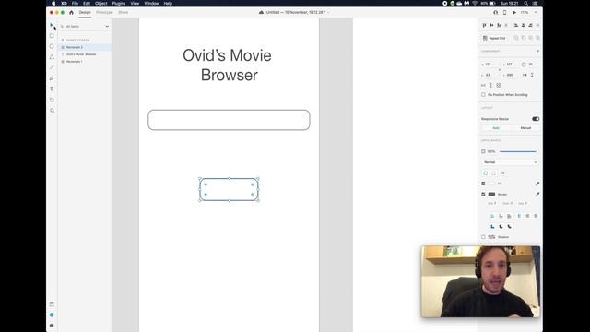The width and height of the screenshot is (590, 332).
Task: Open the Window menu
Action: 151,3
